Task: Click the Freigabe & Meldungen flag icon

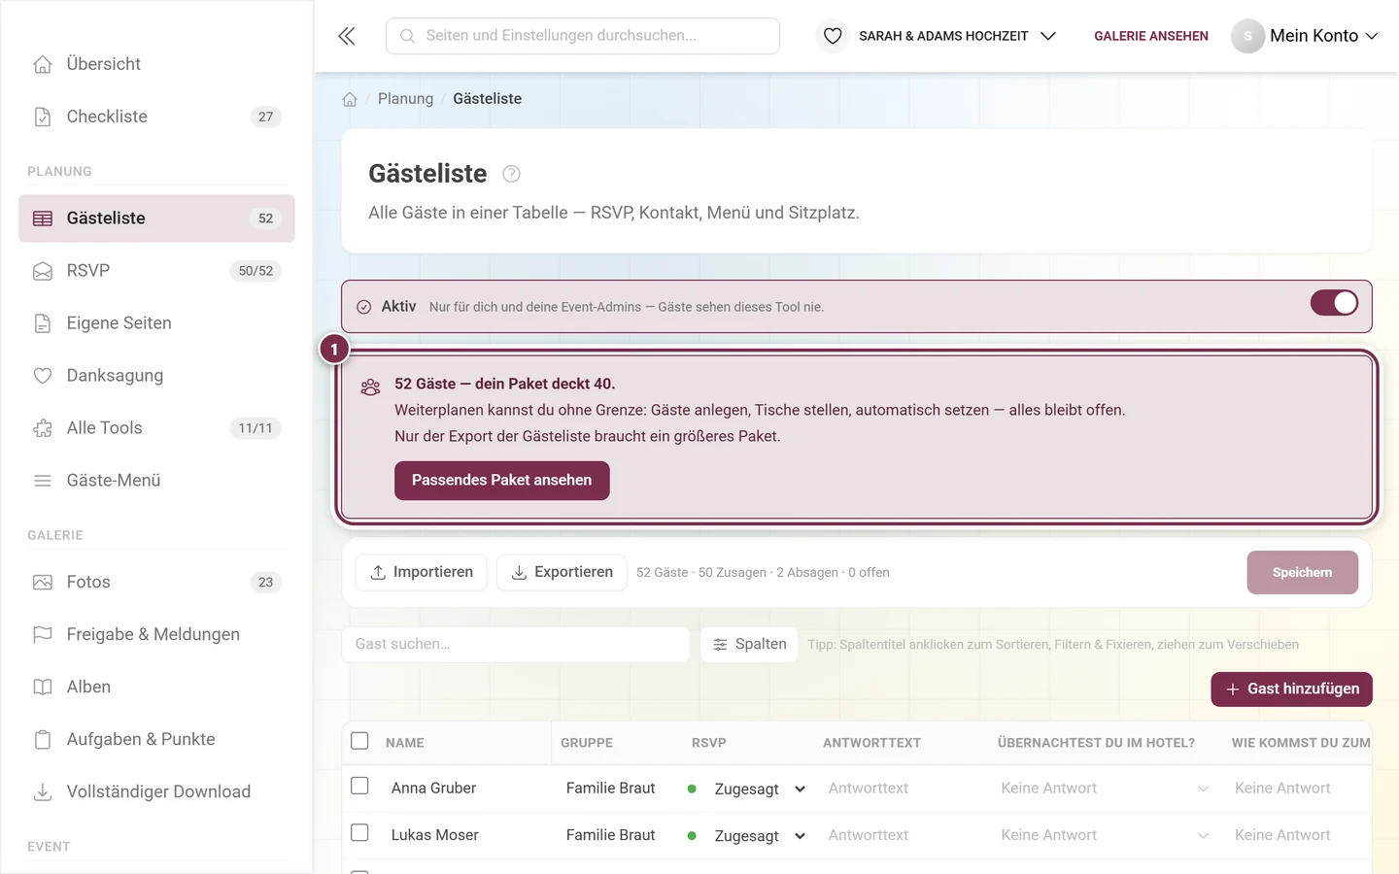Action: [x=43, y=635]
